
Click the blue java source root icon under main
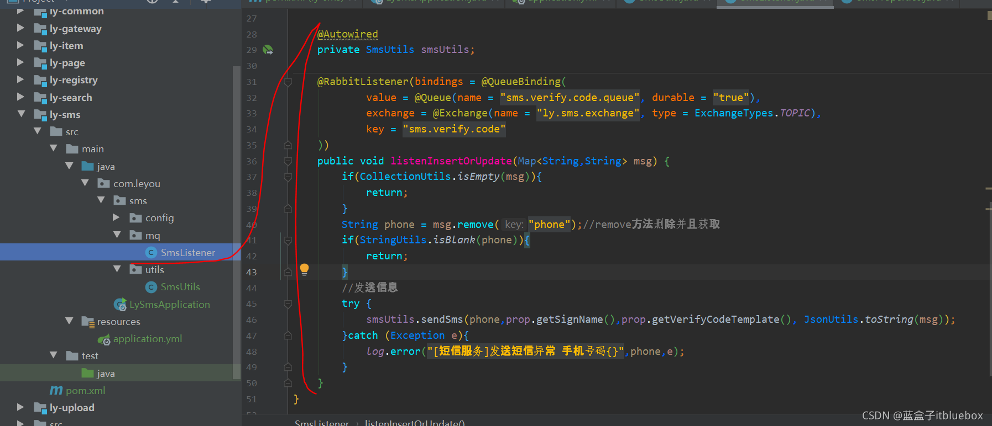pyautogui.click(x=87, y=166)
